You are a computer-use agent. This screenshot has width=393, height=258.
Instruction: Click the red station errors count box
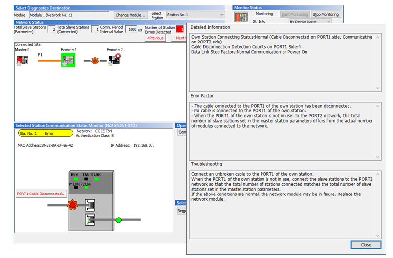pos(181,29)
